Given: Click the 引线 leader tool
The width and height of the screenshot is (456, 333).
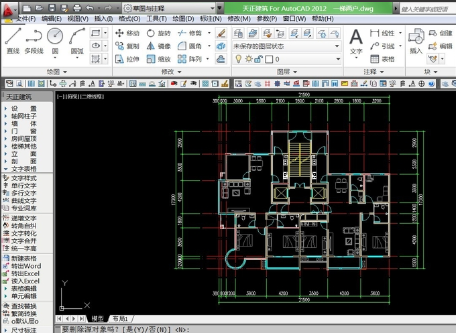Looking at the screenshot, I should (x=382, y=46).
